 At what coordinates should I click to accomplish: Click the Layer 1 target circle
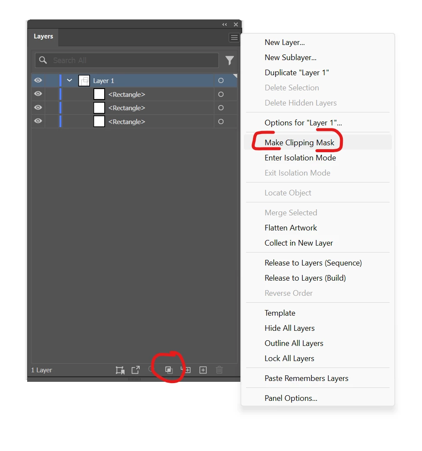point(221,80)
